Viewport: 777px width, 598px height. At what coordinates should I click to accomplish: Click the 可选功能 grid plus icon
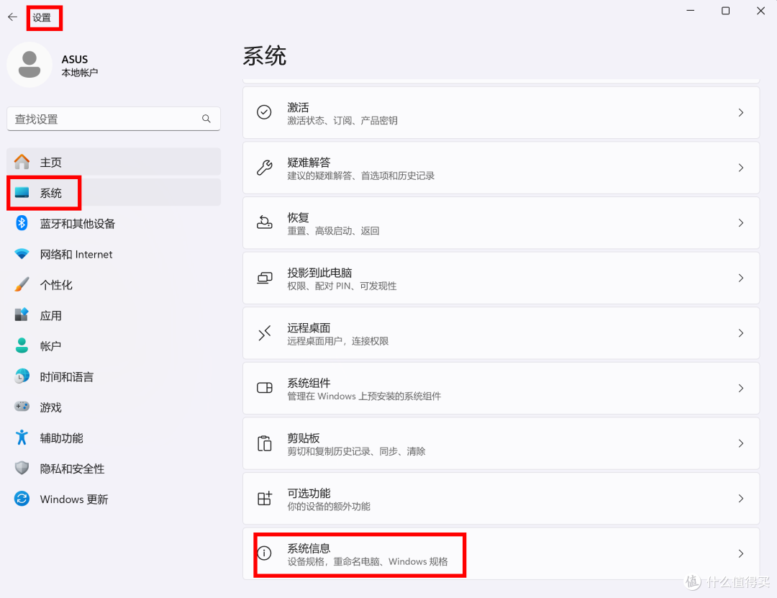pos(264,498)
